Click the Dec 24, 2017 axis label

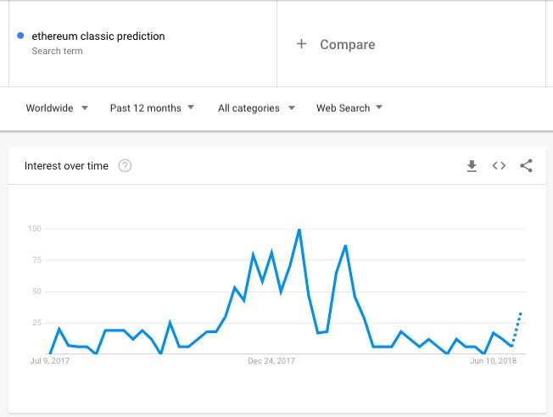271,361
